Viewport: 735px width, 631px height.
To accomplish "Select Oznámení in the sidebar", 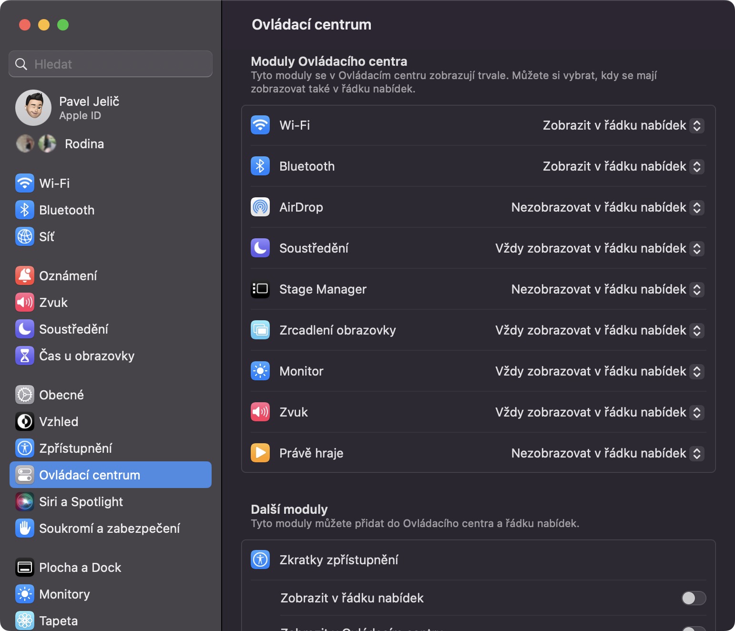I will coord(68,275).
